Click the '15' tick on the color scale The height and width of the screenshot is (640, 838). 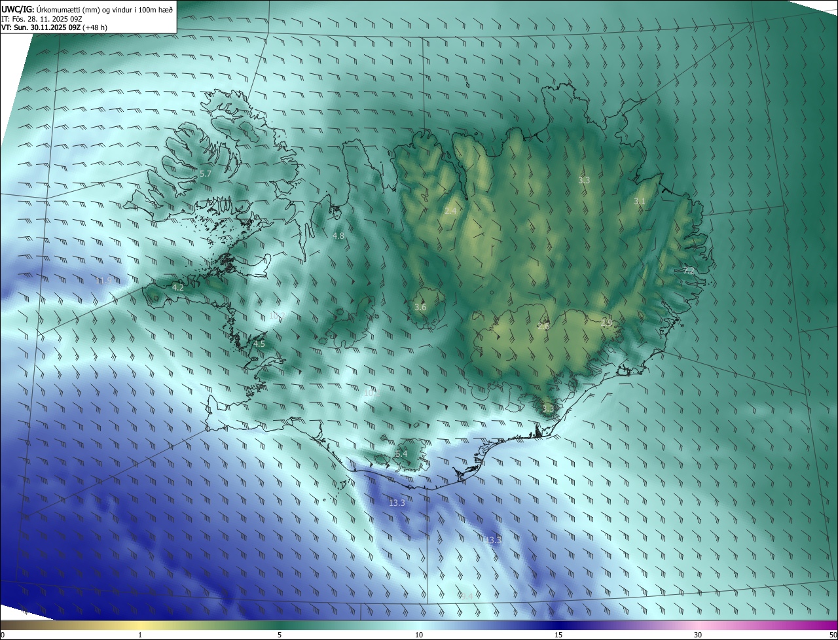coord(558,635)
